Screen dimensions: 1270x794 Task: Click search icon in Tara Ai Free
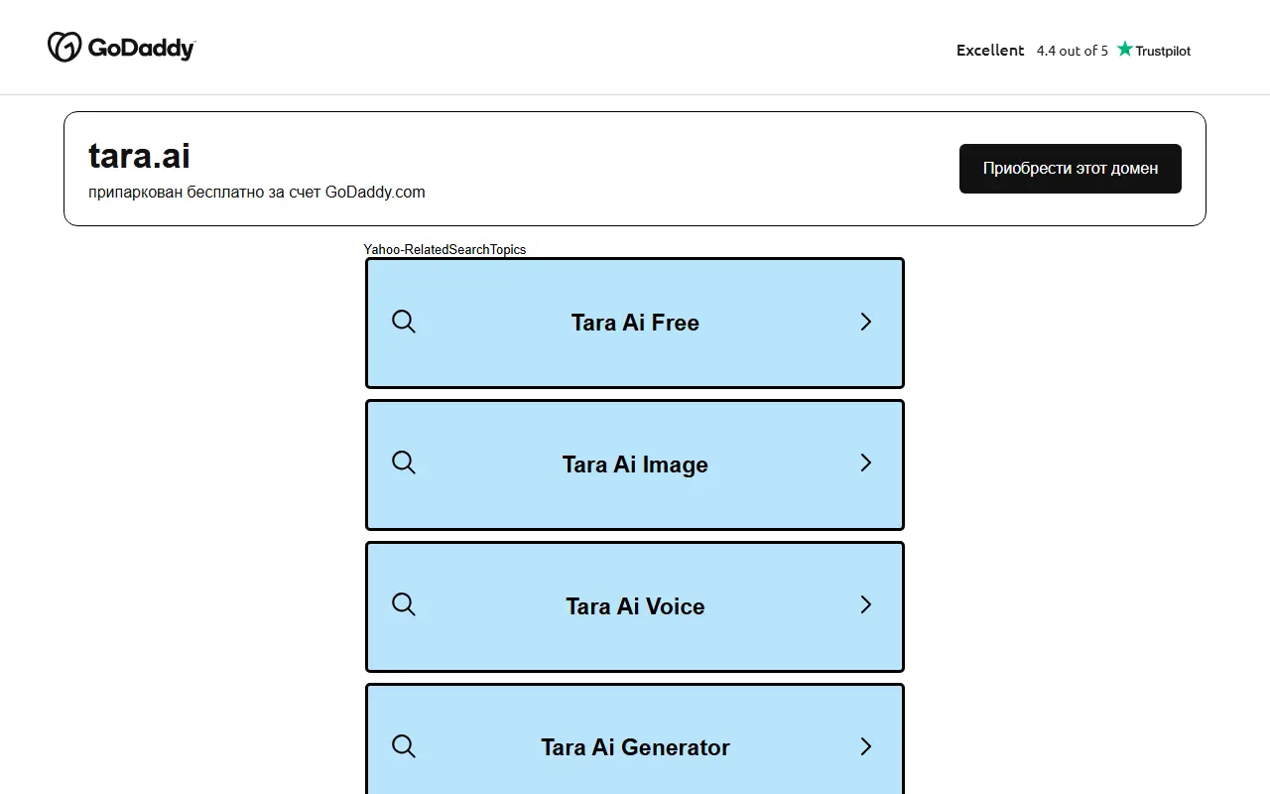coord(404,322)
